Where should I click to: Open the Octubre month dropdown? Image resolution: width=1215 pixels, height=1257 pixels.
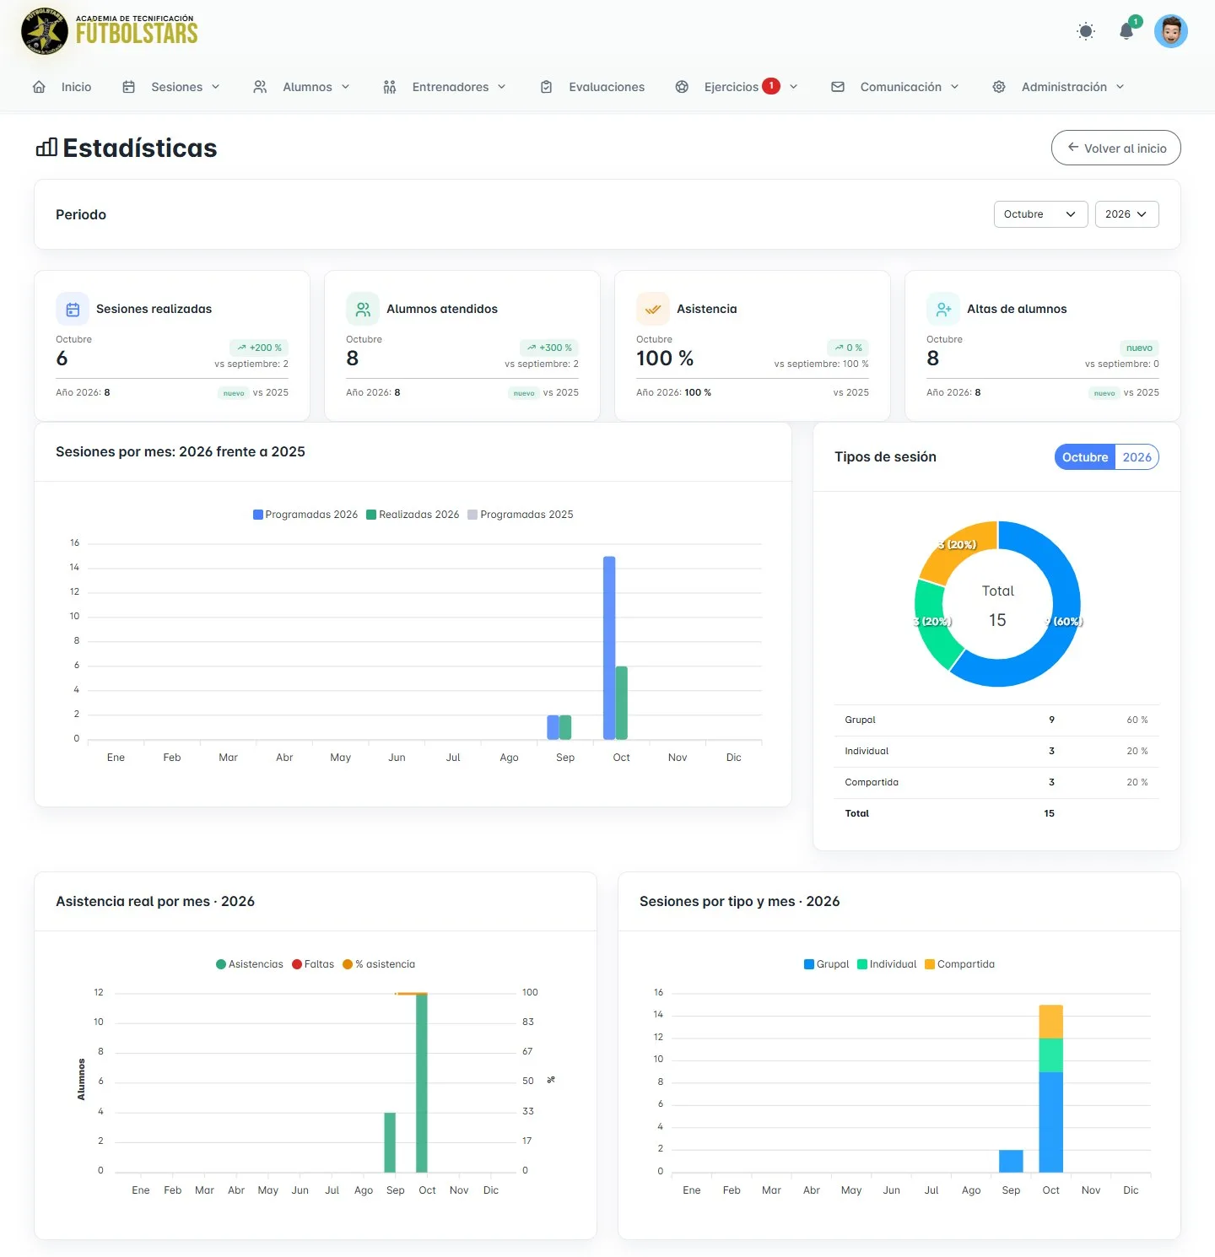pyautogui.click(x=1041, y=214)
